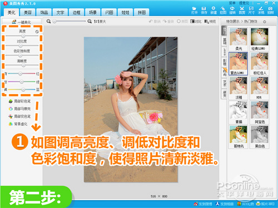
Task: Click 照片冲印 in the status bar
Action: [265, 204]
